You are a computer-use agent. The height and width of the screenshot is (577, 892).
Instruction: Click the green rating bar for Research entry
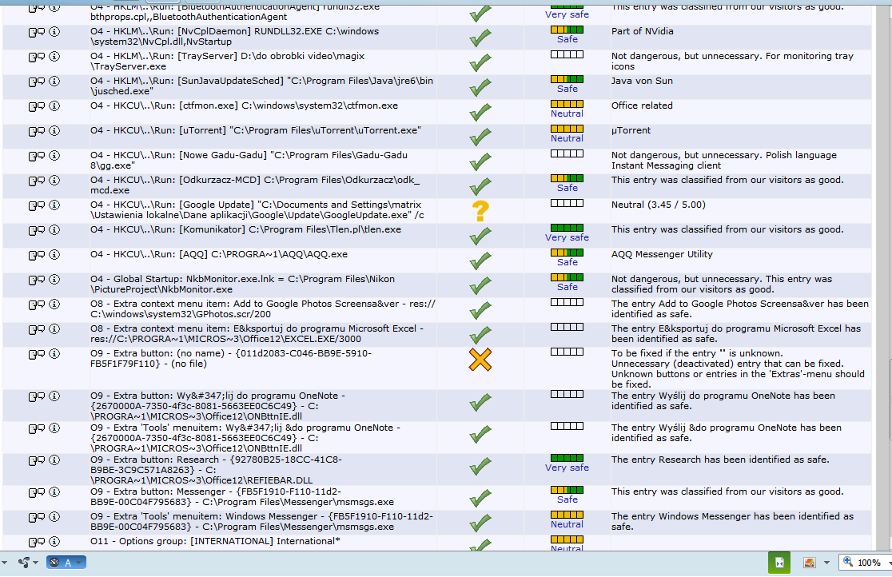tap(567, 458)
